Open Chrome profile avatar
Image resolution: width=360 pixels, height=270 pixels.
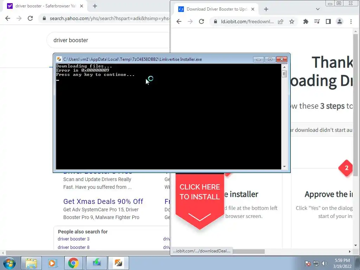(x=340, y=21)
